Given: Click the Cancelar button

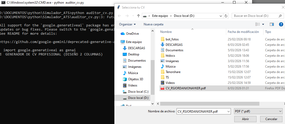Looking at the screenshot, I should [x=271, y=119].
